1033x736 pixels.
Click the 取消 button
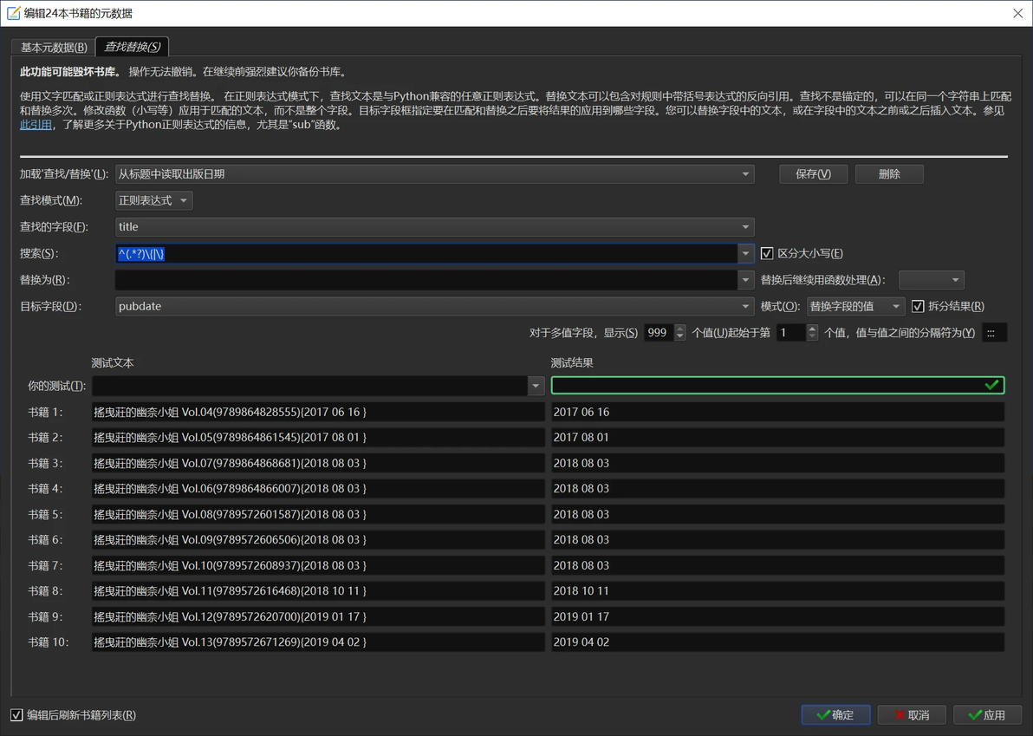(x=912, y=715)
